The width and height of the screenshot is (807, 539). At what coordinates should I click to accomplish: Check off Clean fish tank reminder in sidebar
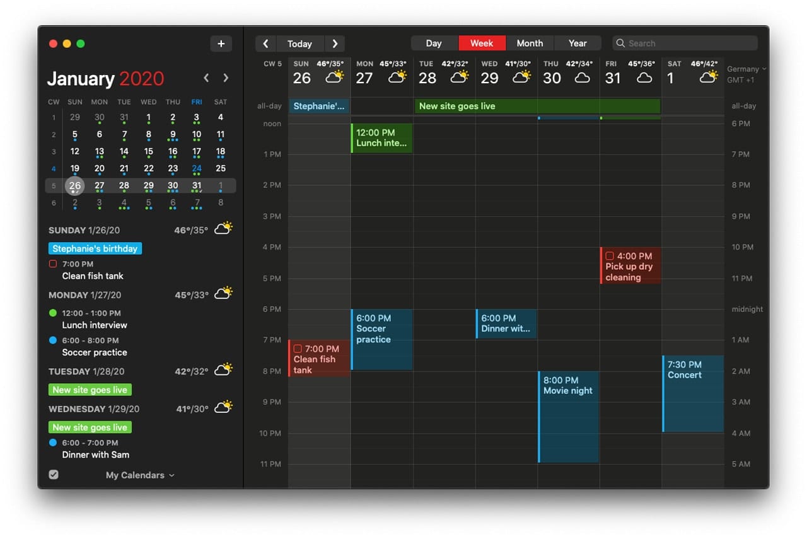tap(53, 264)
